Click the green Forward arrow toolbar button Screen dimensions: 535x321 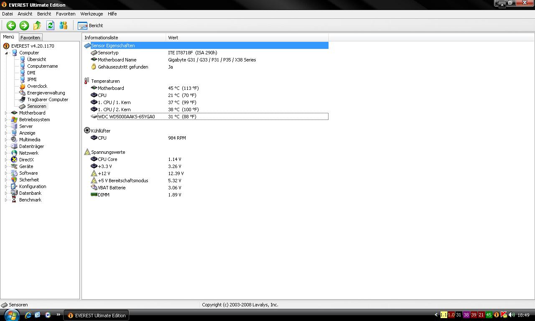[24, 25]
